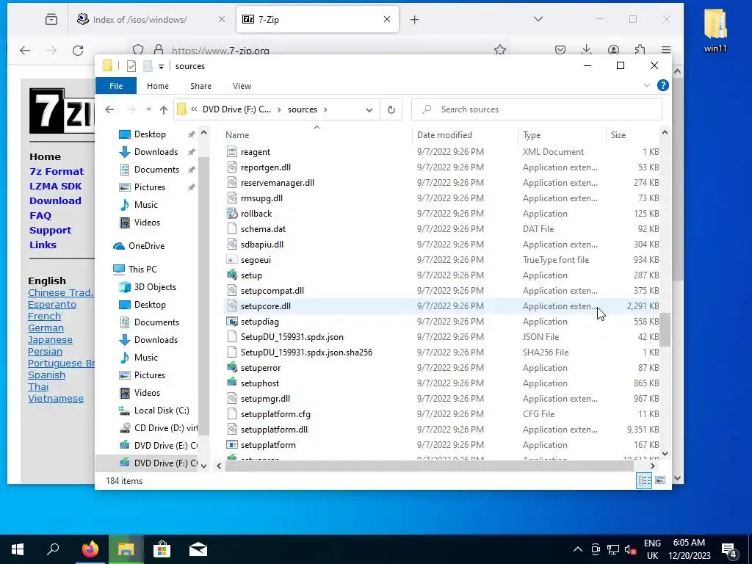Screen dimensions: 752x564
Task: Select the setuphost application icon
Action: click(x=232, y=383)
